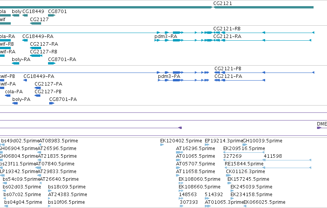Screen dimensions: 327x208
Task: Select the AT29833.5prime EST label
Action: (x=57, y=172)
